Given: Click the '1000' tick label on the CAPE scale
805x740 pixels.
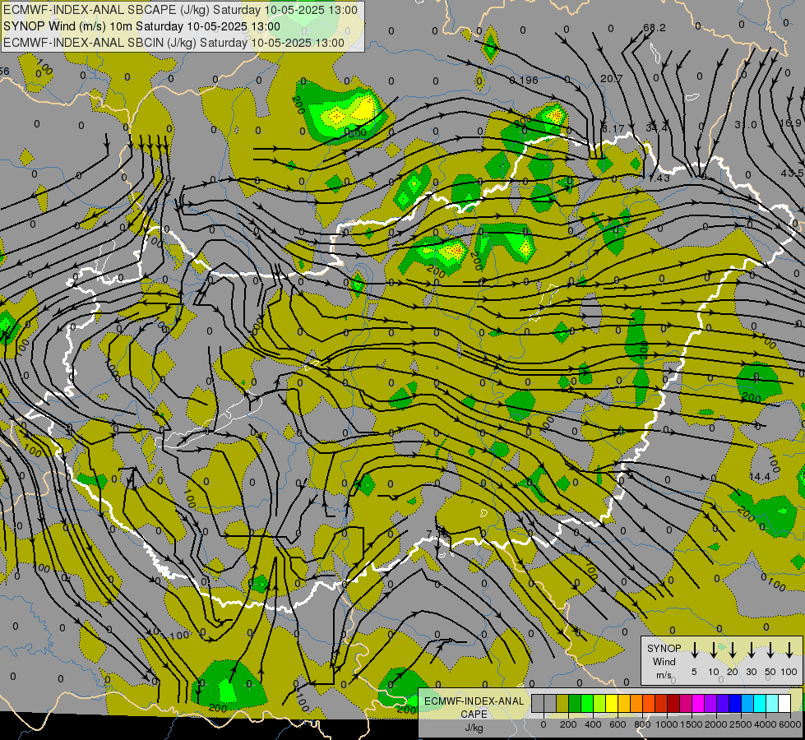Looking at the screenshot, I should [x=667, y=724].
